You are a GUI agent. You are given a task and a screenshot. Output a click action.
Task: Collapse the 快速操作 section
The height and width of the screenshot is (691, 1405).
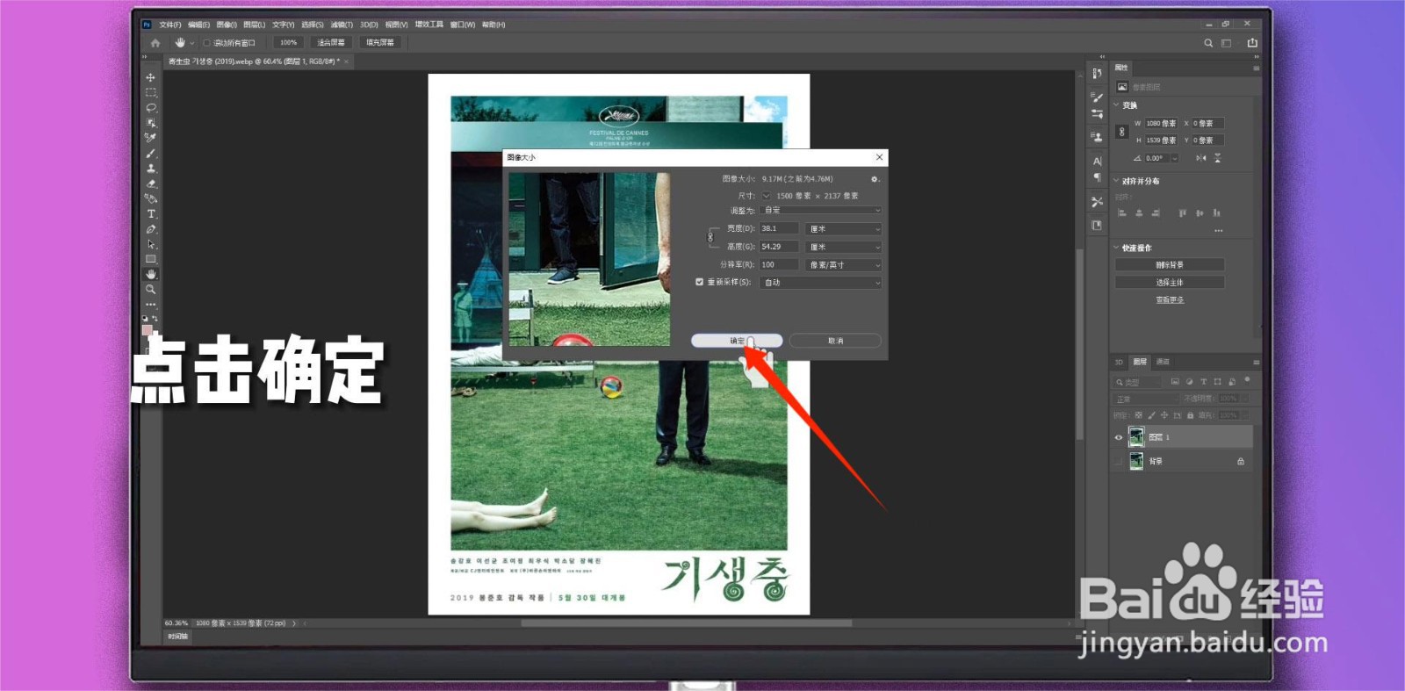point(1117,248)
